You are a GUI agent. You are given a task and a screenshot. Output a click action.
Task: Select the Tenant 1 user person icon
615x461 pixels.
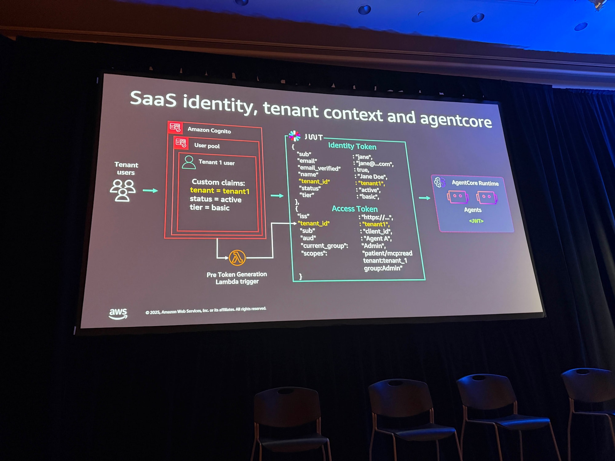tap(188, 162)
